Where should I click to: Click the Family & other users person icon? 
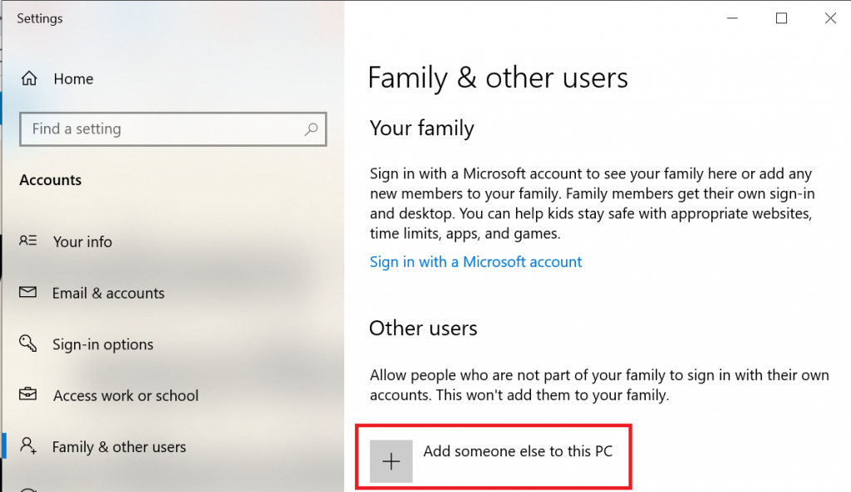coord(27,446)
